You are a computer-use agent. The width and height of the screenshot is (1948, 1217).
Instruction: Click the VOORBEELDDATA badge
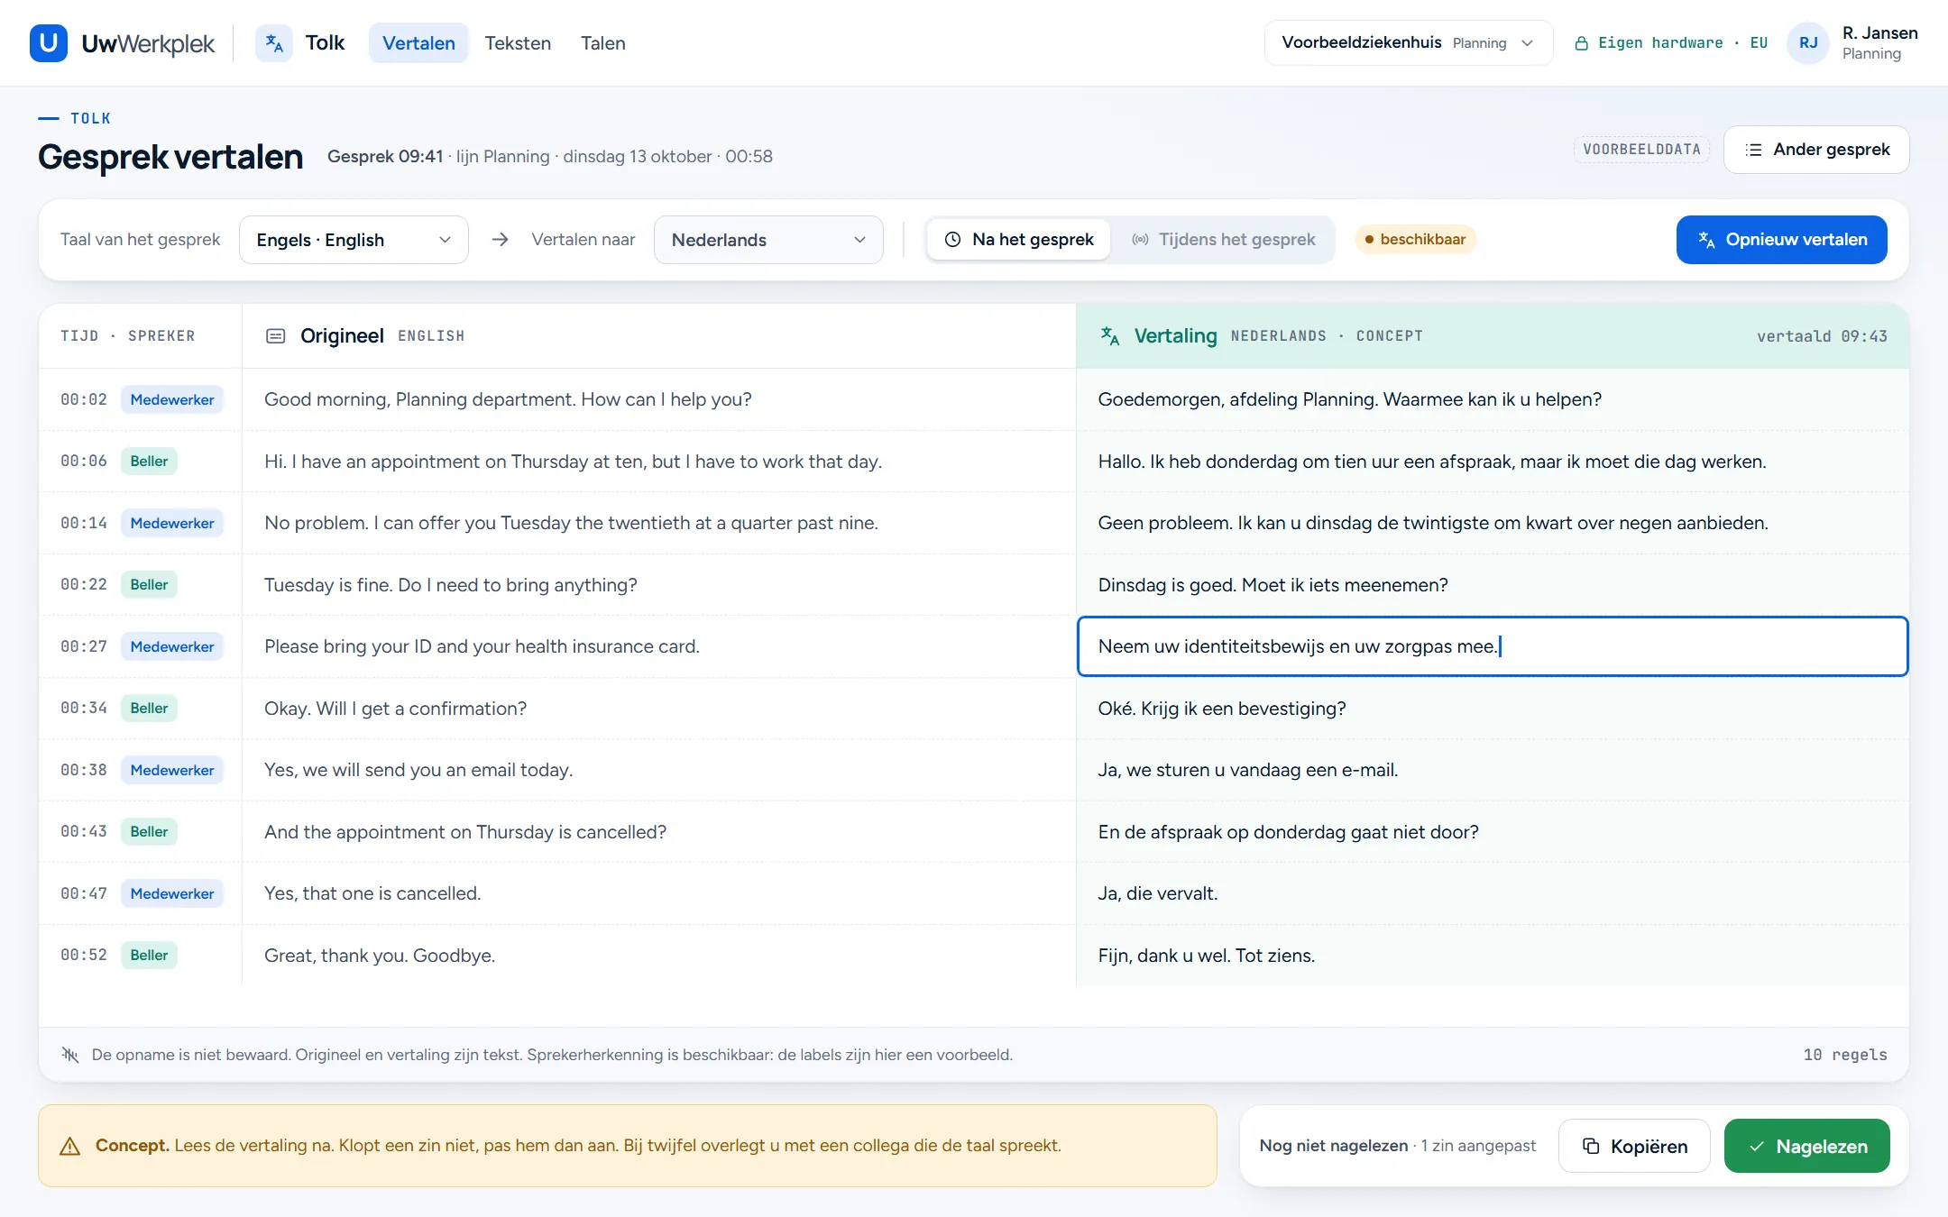(1641, 150)
